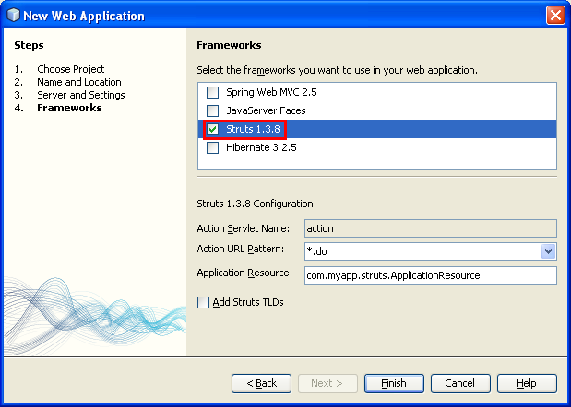Click the 'Select the frameworks you want' instruction
This screenshot has height=407, width=571.
(338, 70)
